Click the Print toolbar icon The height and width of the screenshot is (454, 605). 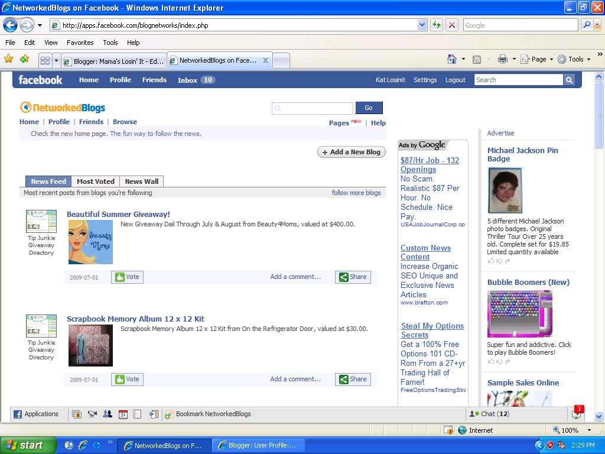click(502, 59)
